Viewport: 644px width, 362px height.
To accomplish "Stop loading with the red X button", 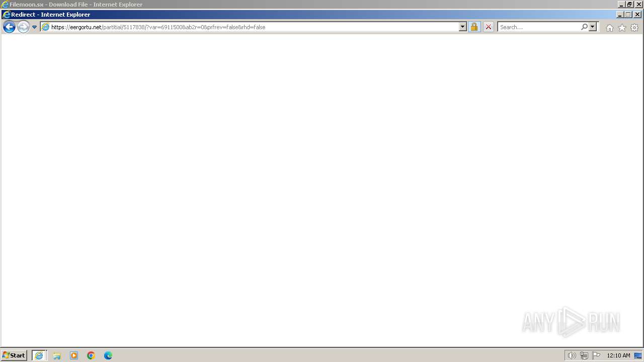I will (x=489, y=27).
